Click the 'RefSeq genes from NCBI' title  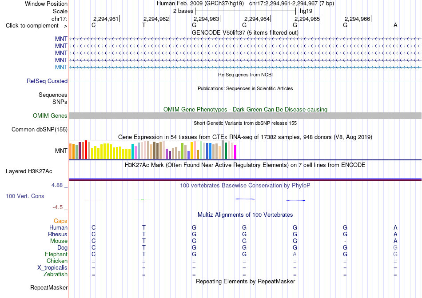(x=245, y=75)
